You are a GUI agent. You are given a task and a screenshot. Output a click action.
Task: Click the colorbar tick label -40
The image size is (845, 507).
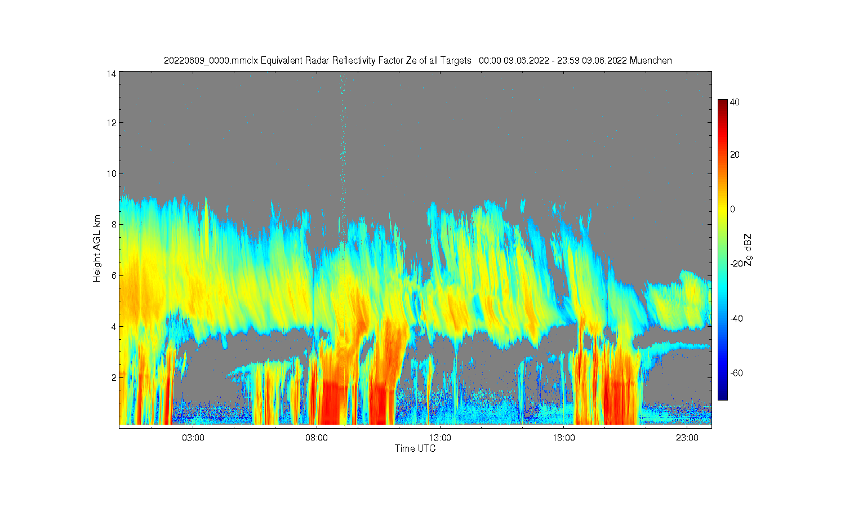coord(736,318)
